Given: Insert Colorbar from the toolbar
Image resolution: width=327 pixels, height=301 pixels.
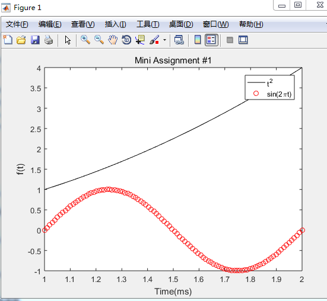Looking at the screenshot, I should (x=198, y=40).
